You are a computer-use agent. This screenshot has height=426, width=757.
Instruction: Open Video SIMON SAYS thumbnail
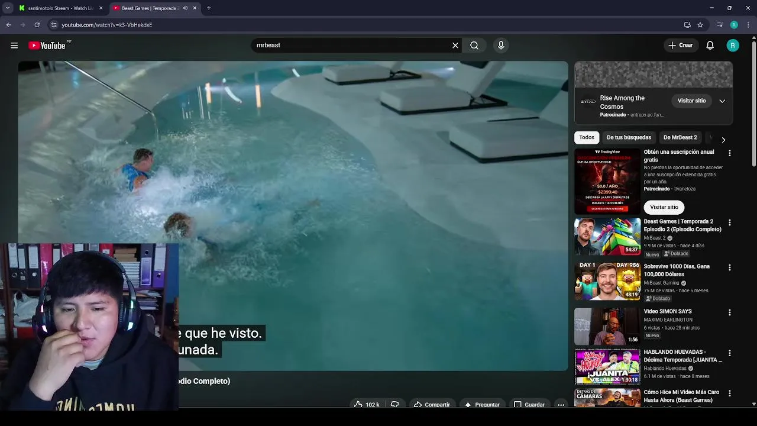coord(607,326)
